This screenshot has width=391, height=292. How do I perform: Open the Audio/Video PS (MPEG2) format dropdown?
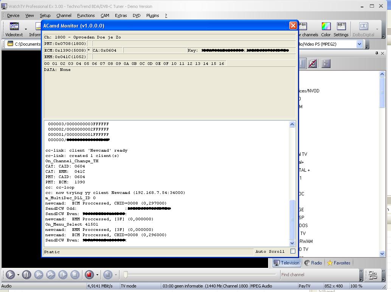[x=359, y=44]
